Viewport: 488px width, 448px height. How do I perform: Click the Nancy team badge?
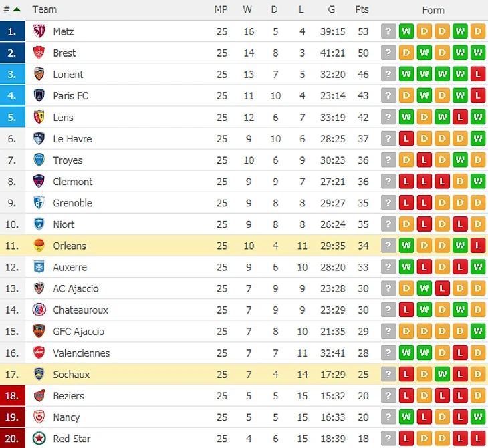coord(39,417)
